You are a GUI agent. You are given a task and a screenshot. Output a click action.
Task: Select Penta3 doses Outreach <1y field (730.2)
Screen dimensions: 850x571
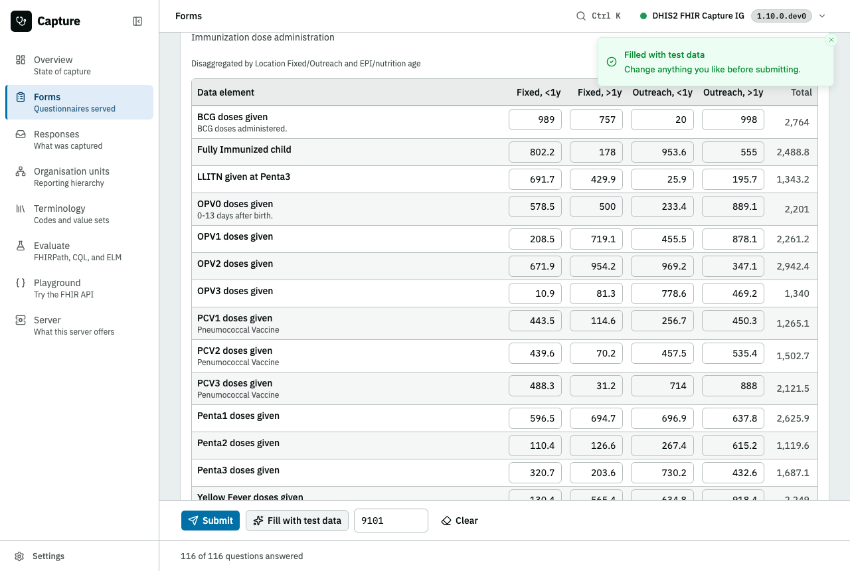pyautogui.click(x=662, y=473)
